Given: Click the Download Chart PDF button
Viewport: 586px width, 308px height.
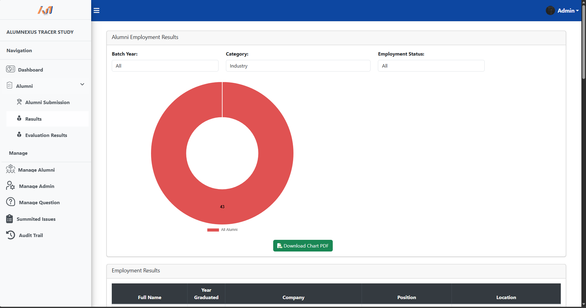Looking at the screenshot, I should coord(302,246).
